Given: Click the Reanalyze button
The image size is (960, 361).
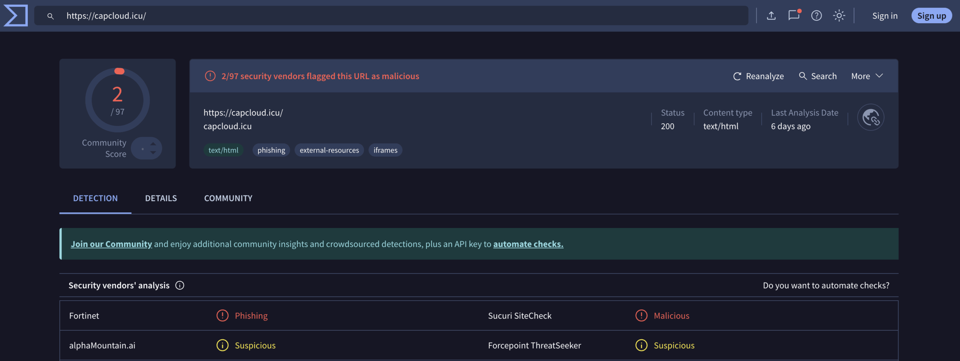Looking at the screenshot, I should point(758,76).
